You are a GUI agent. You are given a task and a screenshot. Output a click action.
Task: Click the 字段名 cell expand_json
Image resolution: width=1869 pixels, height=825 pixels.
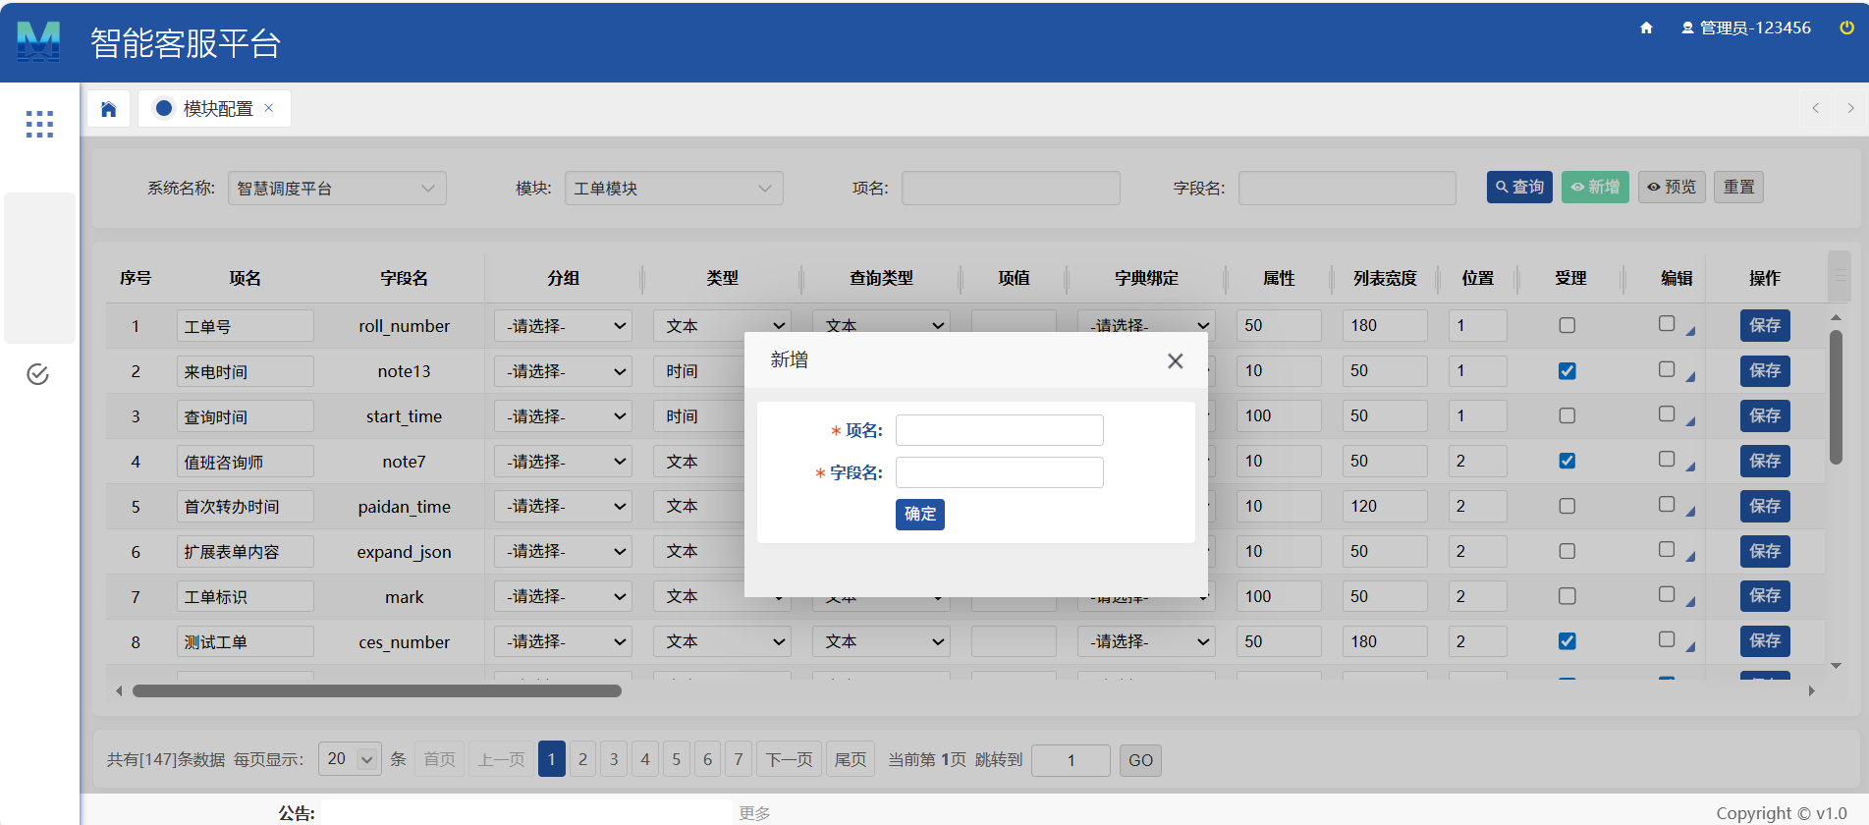point(404,552)
